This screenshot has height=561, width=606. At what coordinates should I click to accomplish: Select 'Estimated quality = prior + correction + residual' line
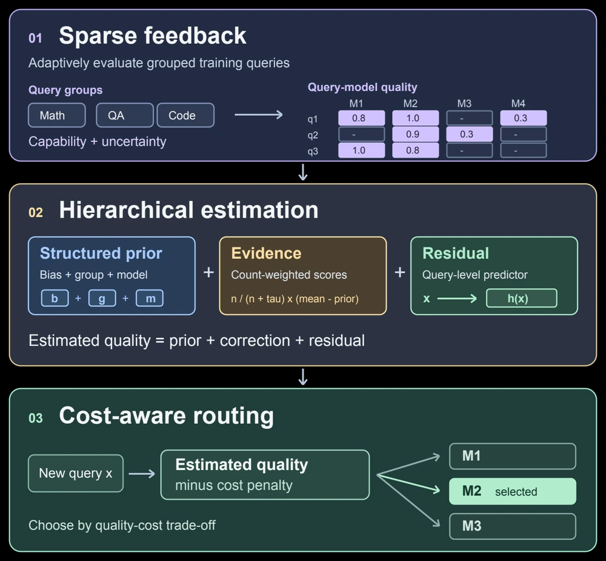pyautogui.click(x=197, y=341)
